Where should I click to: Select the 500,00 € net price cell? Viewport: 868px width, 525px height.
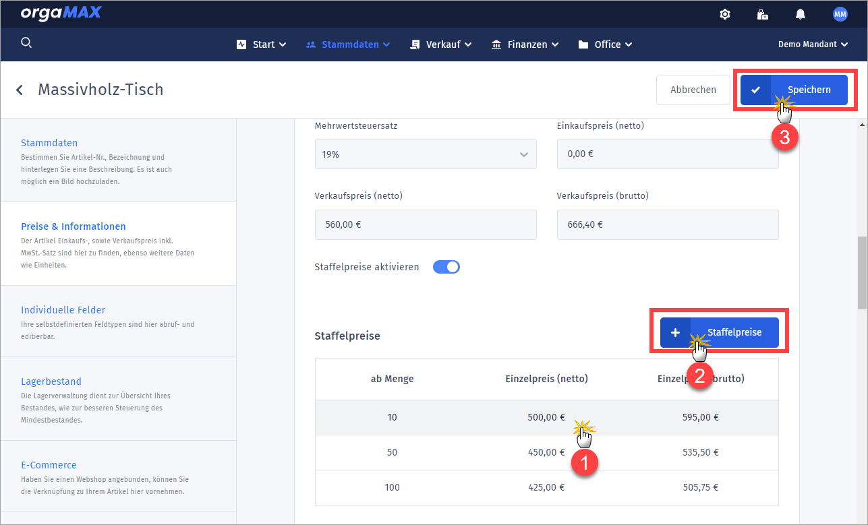(546, 417)
